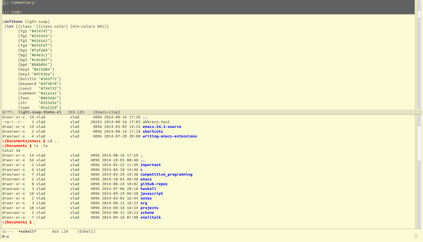This screenshot has width=423, height=242.
Task: Click the notes directory entry
Action: (x=146, y=198)
